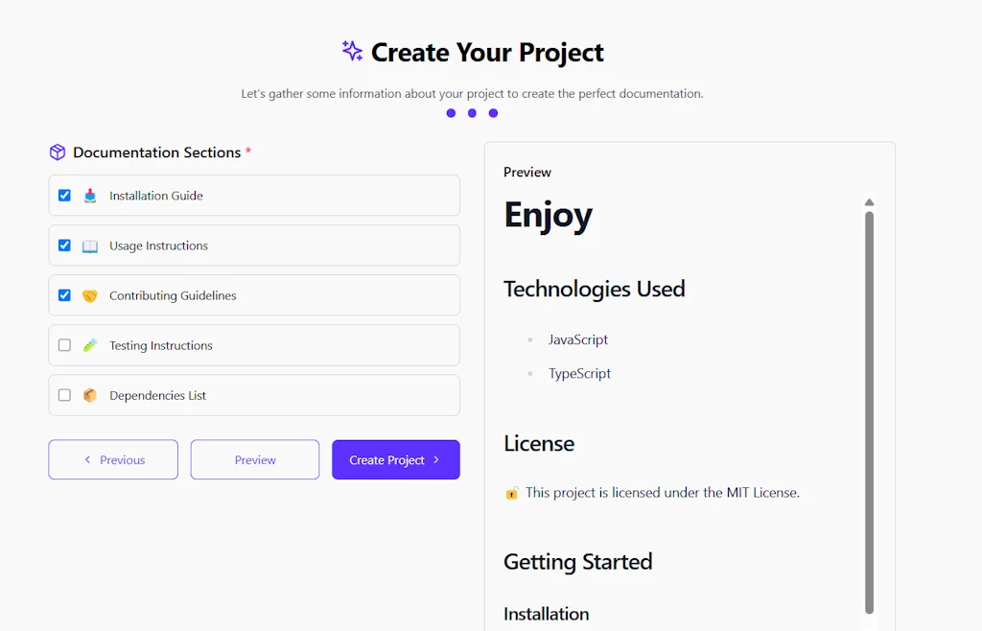982x631 pixels.
Task: Click the preview pane scrollbar
Action: 870,403
